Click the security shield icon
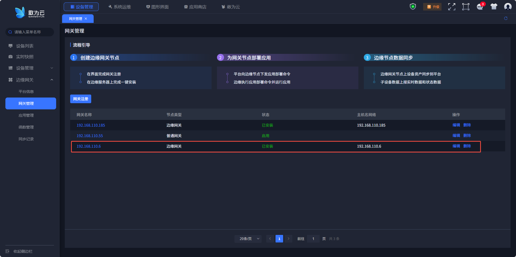 tap(413, 6)
